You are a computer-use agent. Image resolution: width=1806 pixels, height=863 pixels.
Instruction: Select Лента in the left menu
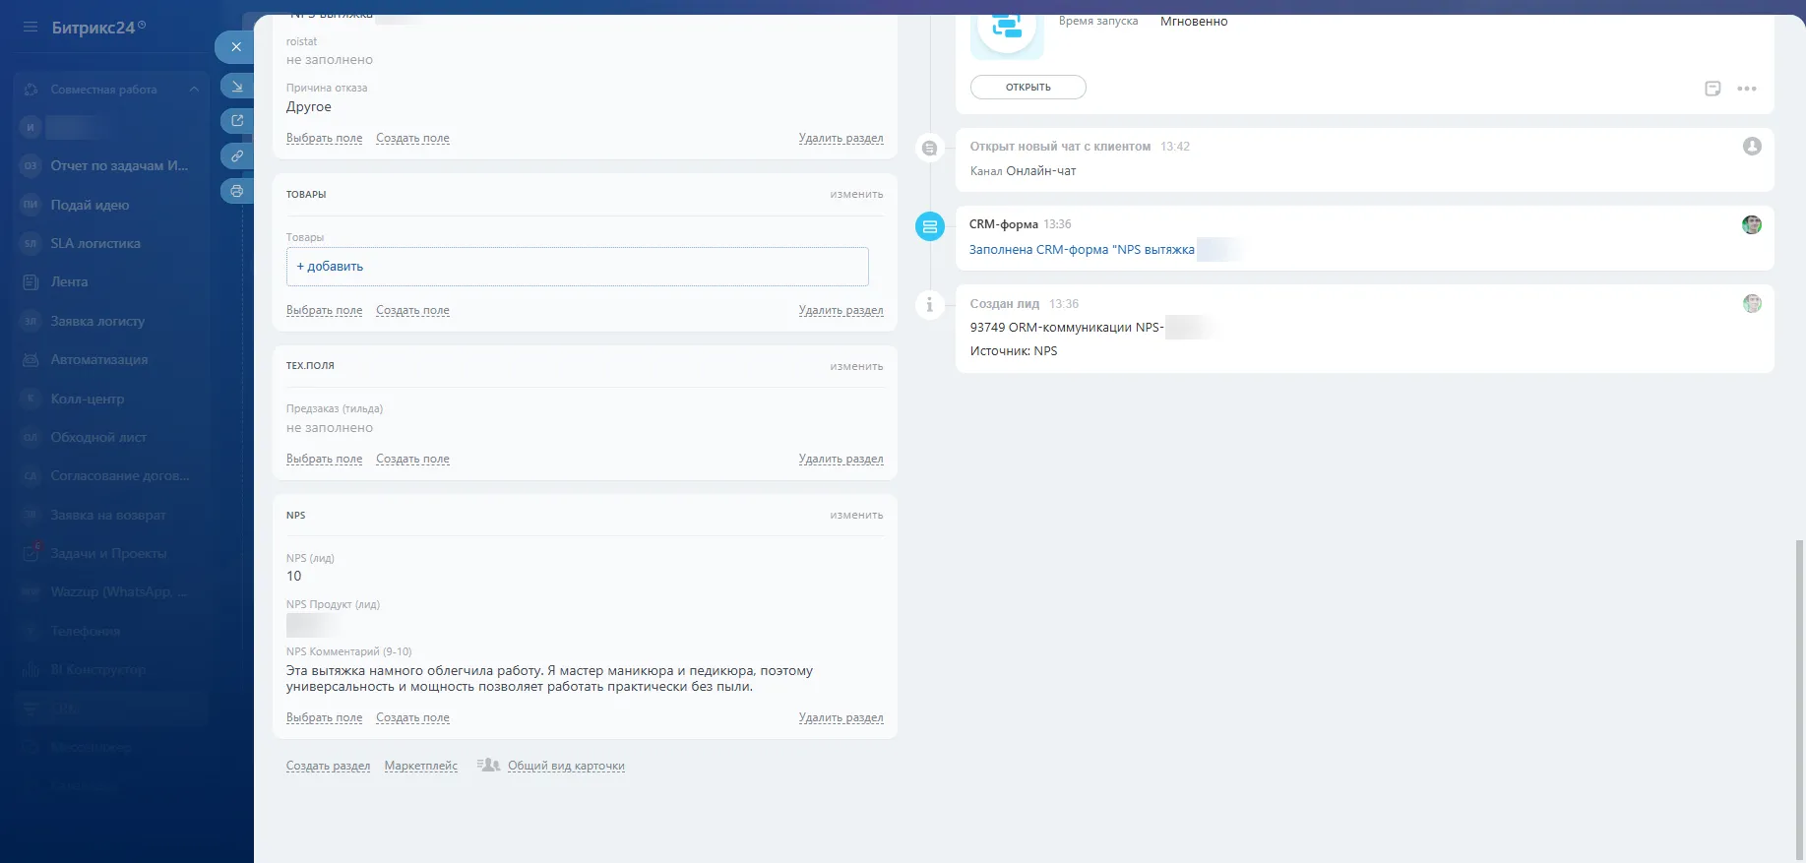[69, 282]
